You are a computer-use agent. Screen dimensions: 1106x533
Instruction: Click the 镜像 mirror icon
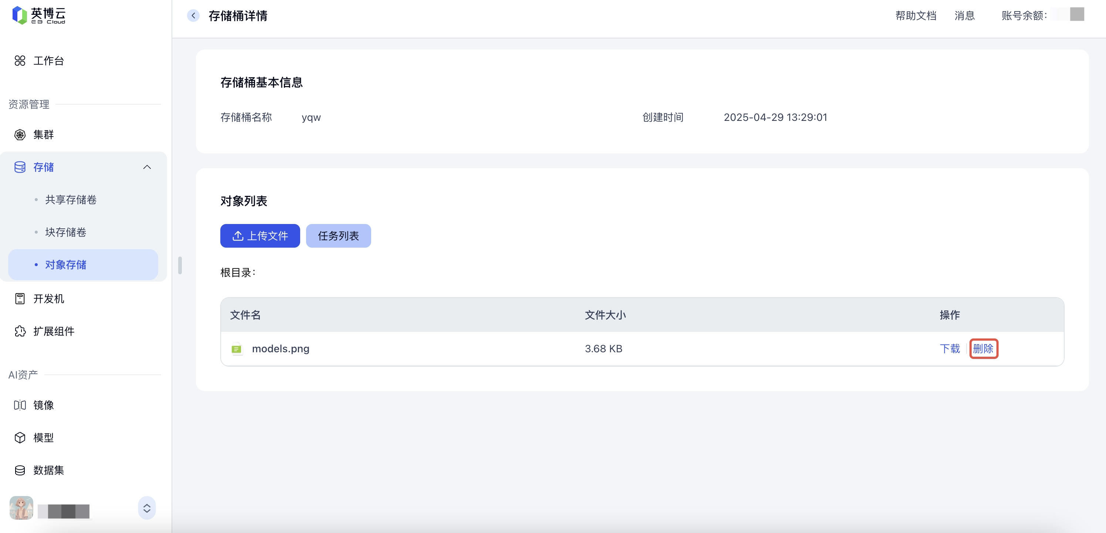[x=20, y=405]
